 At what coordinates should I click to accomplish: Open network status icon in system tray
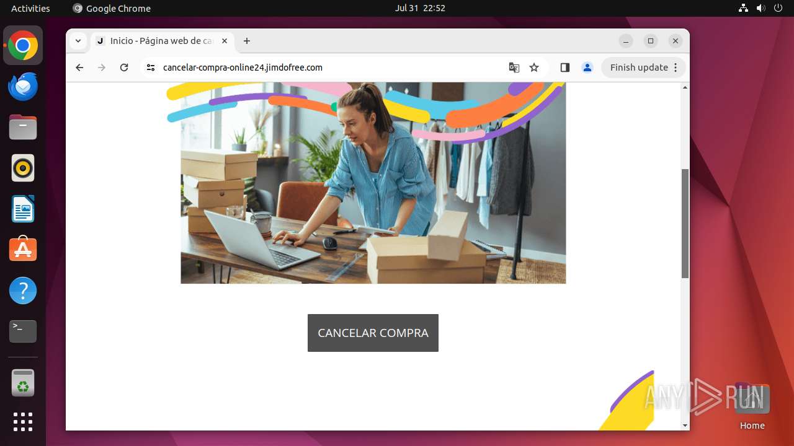tap(744, 8)
